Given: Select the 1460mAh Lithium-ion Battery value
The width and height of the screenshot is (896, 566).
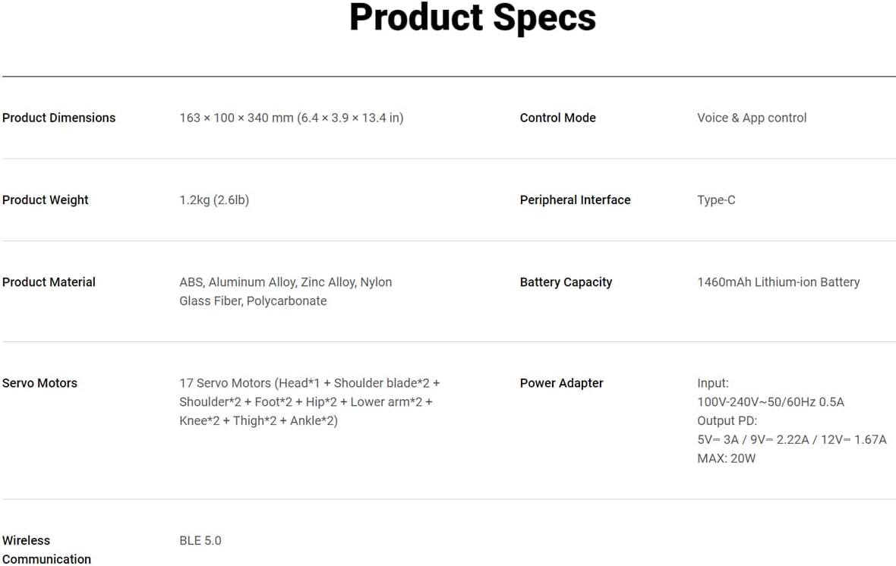Looking at the screenshot, I should click(778, 281).
